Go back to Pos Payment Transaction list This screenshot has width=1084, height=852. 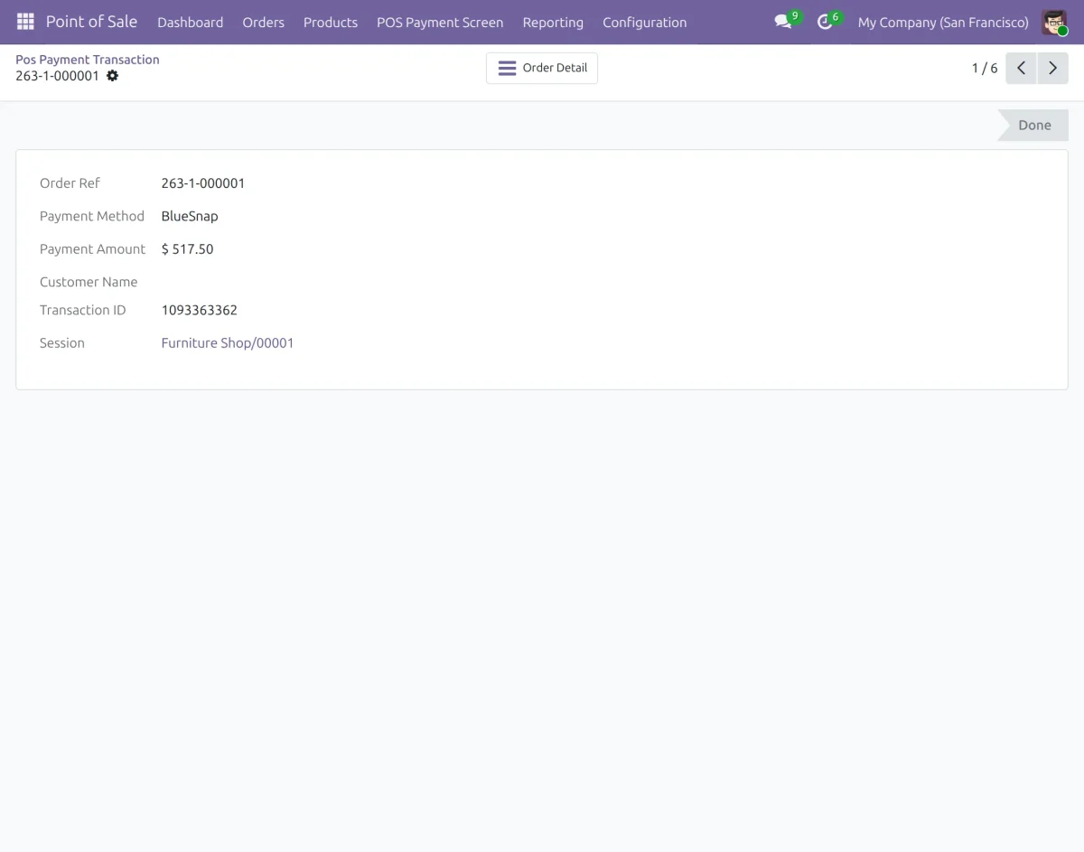[88, 60]
